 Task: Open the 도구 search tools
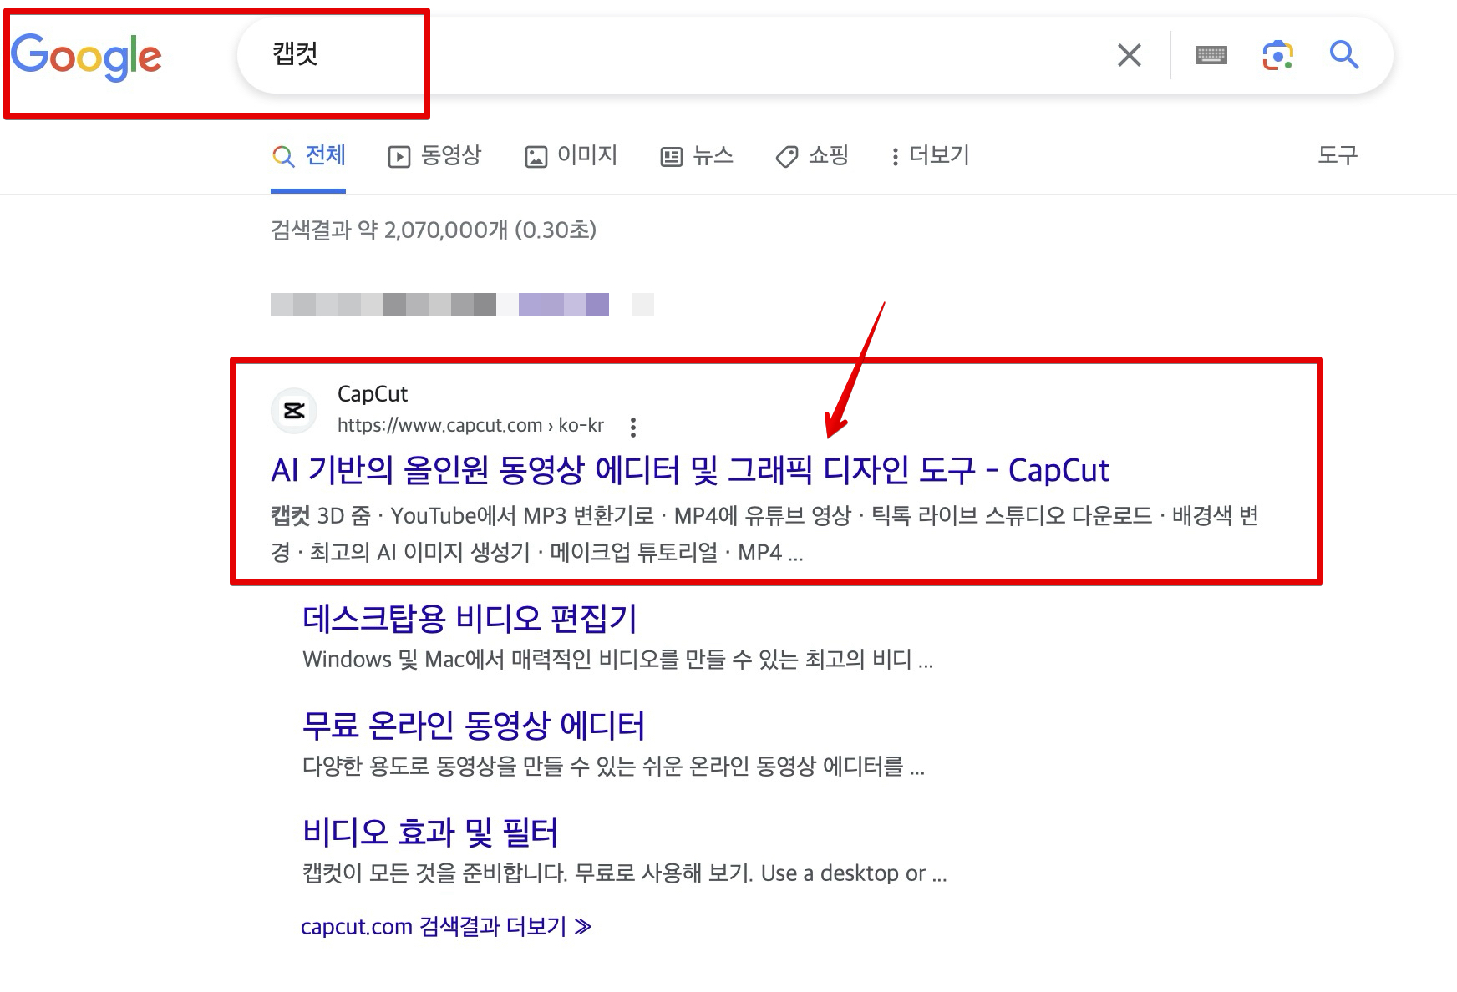(1338, 155)
